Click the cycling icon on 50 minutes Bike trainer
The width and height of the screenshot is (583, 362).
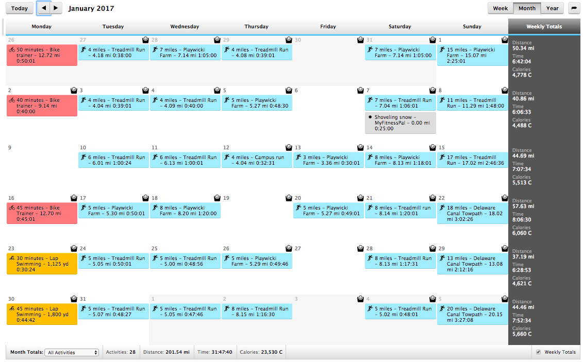[x=12, y=50]
